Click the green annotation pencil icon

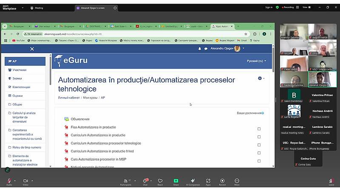click(7, 170)
